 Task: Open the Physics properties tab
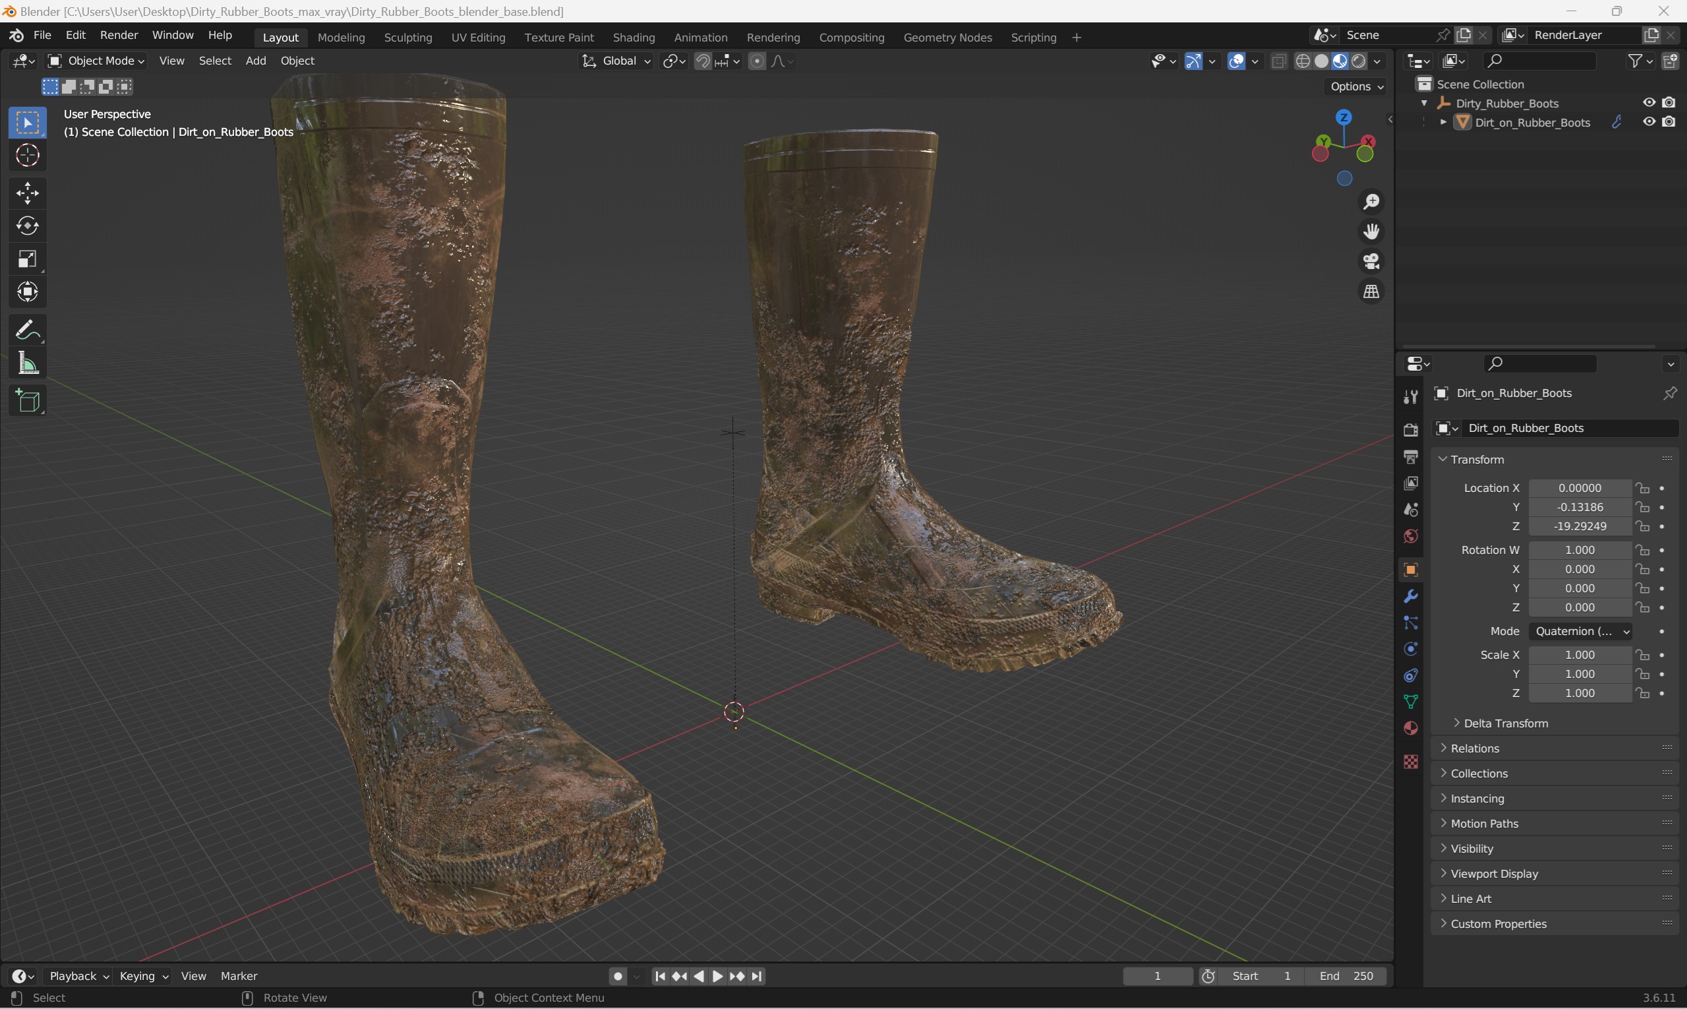pyautogui.click(x=1410, y=650)
